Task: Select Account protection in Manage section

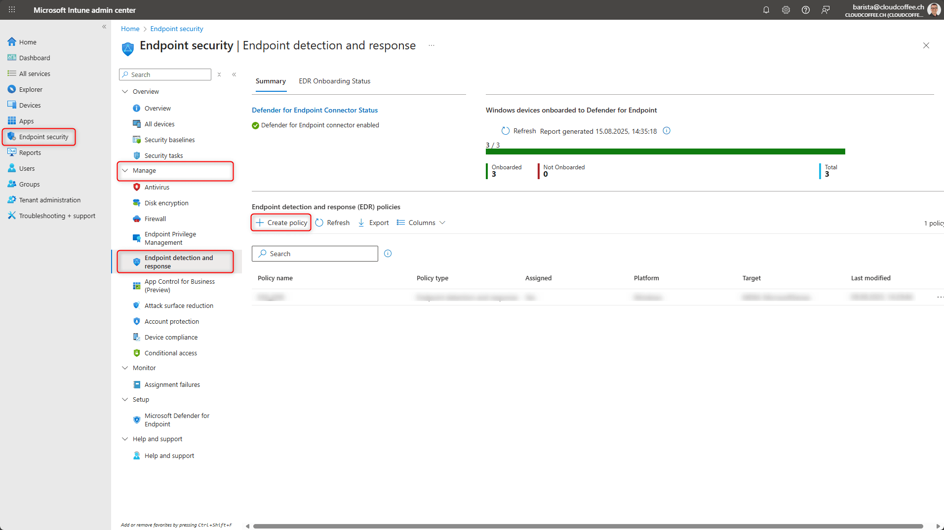Action: (172, 321)
